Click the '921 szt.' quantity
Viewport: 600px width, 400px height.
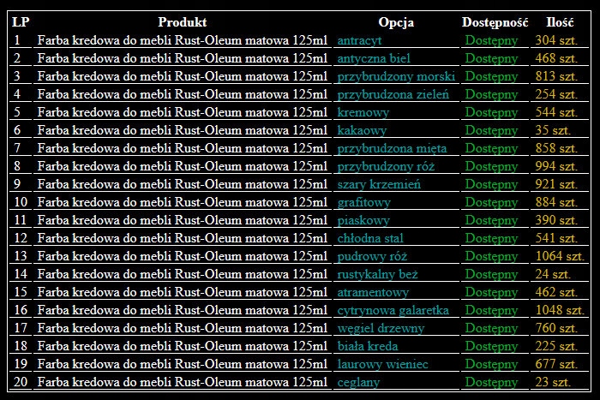[x=556, y=184]
